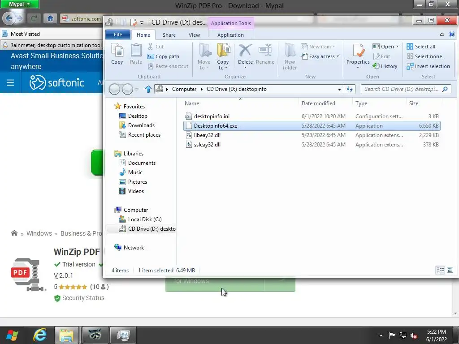459x344 pixels.
Task: Click Windows breadcrumb link on Softonic page
Action: pos(39,233)
